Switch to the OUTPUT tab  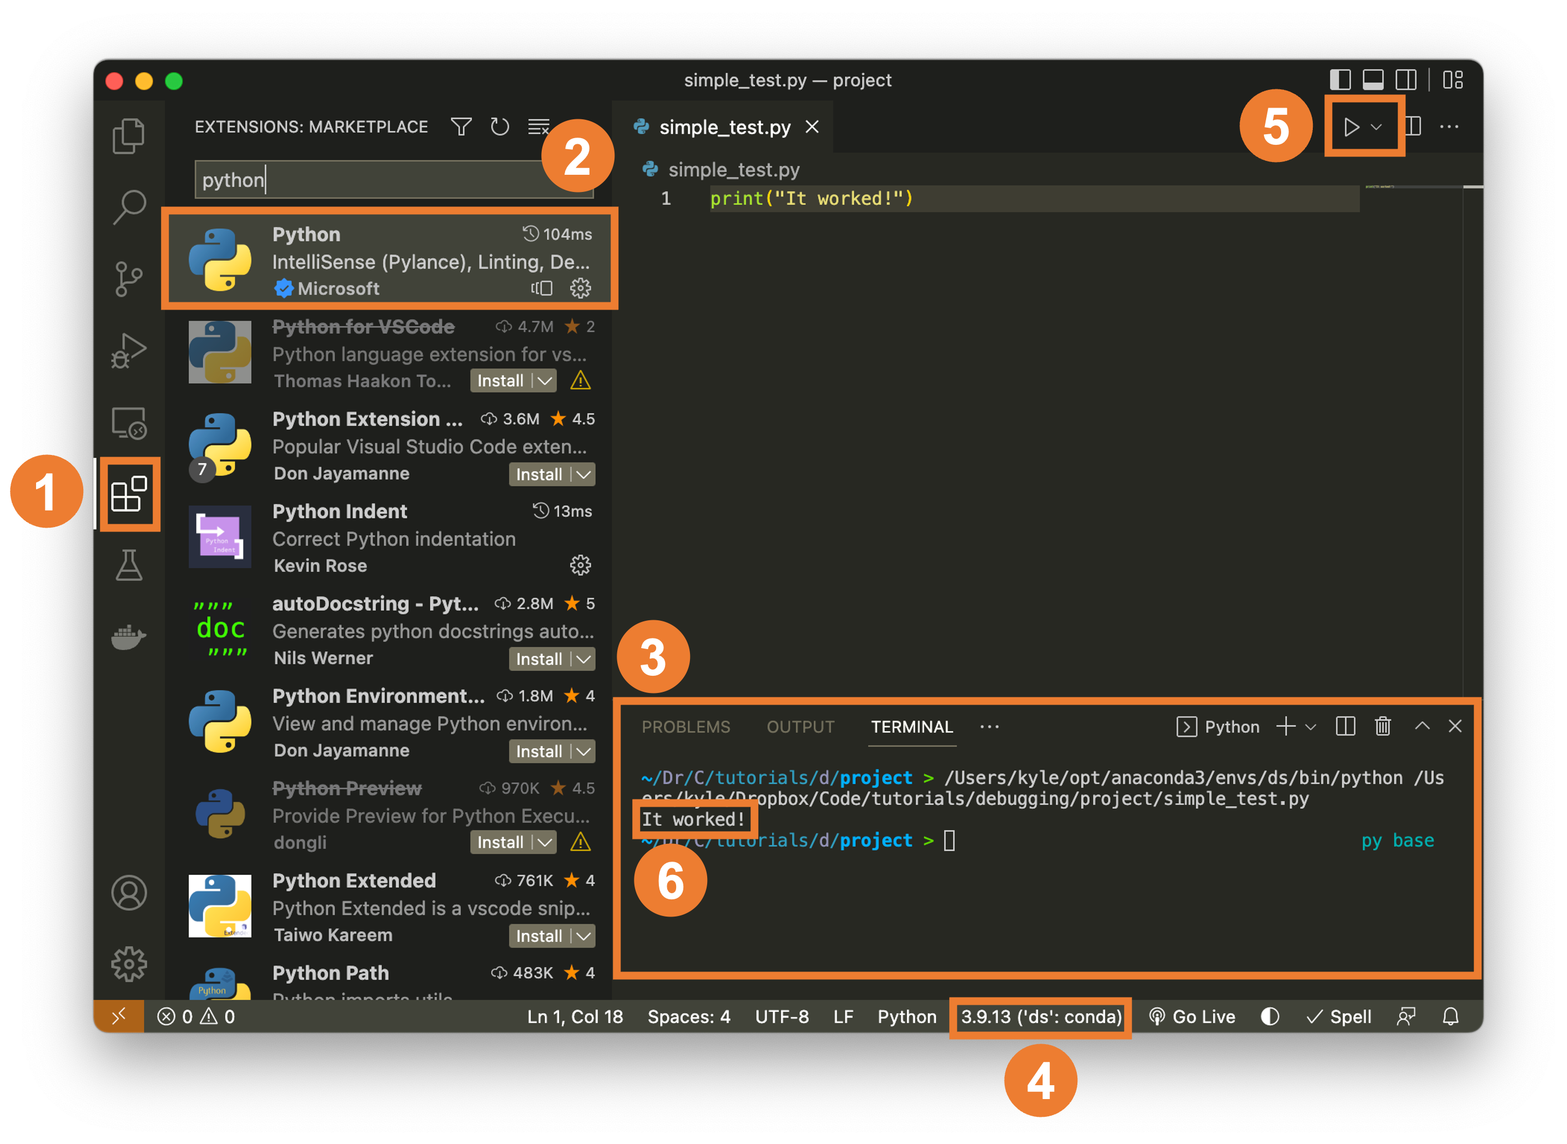(800, 726)
